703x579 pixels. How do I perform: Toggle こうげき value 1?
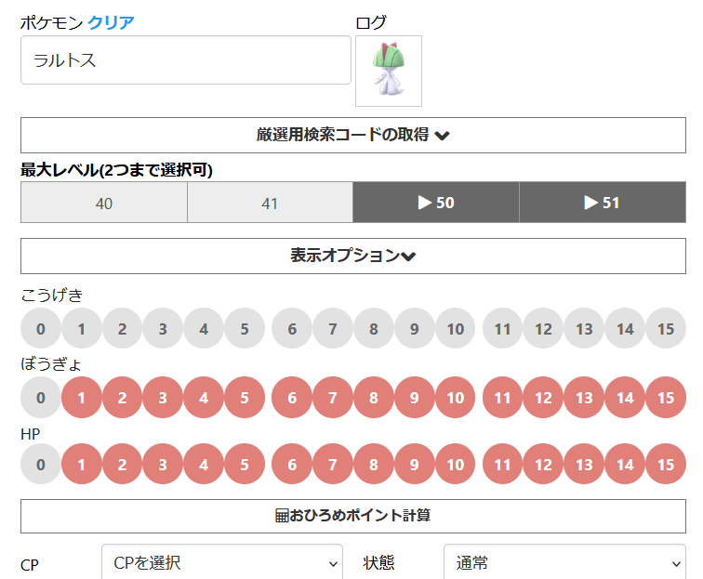[x=82, y=328]
